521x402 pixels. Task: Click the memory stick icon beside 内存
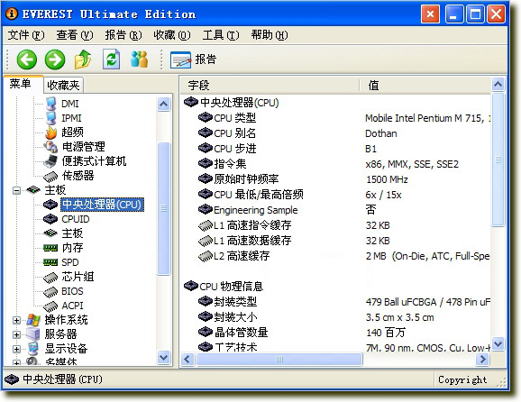click(x=50, y=248)
